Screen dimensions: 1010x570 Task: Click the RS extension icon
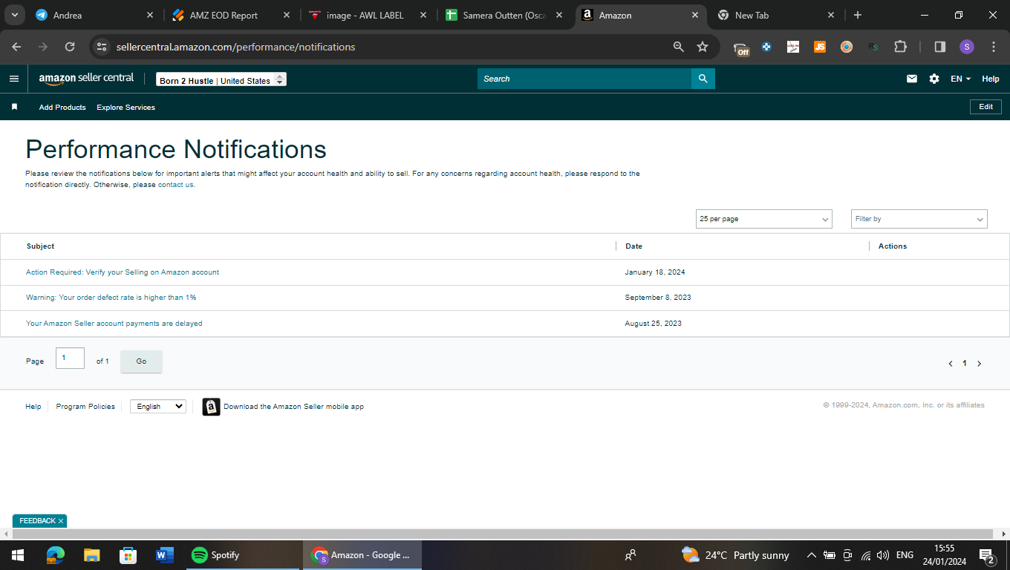(x=873, y=47)
